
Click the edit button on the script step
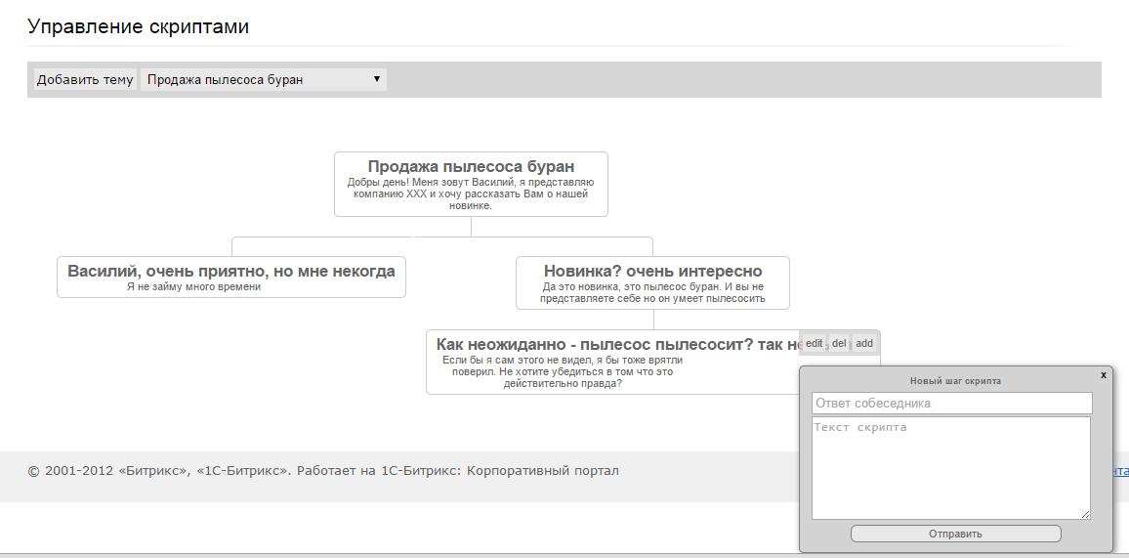click(814, 344)
